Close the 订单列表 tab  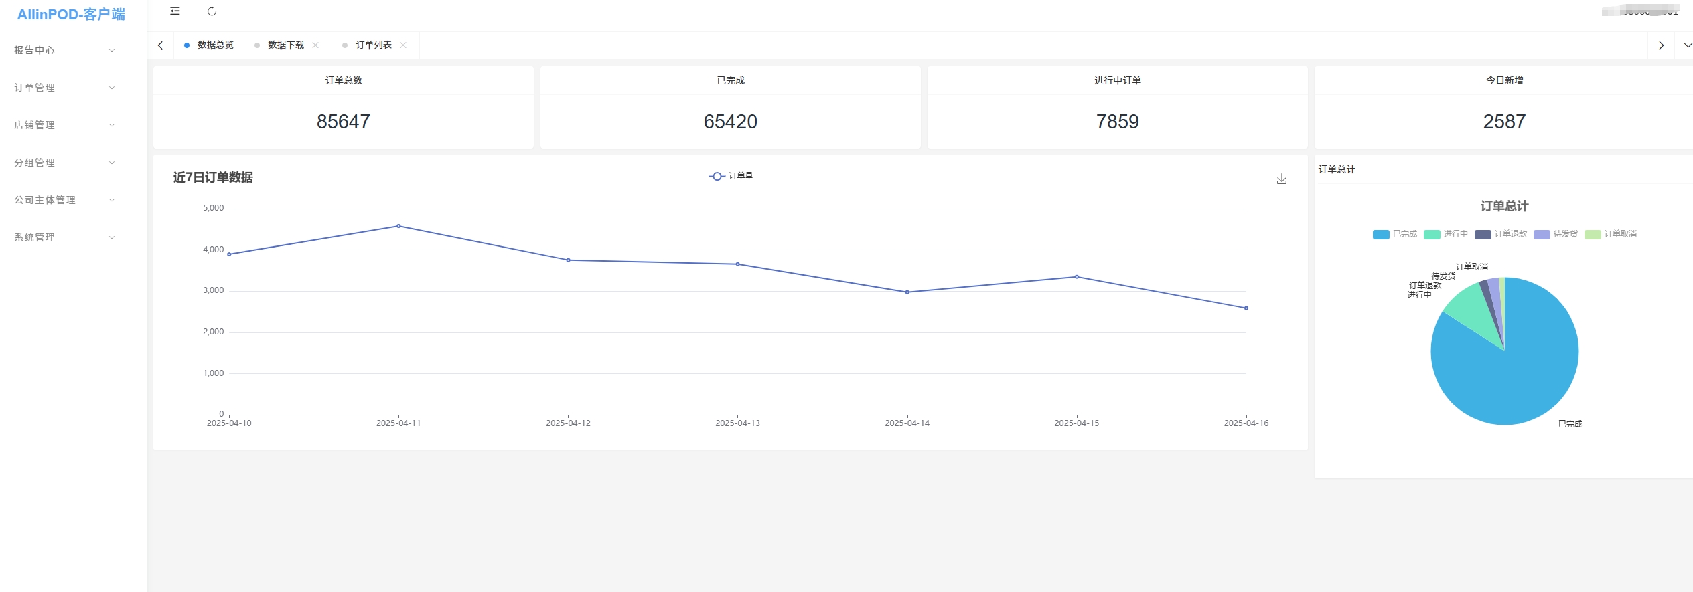(403, 45)
